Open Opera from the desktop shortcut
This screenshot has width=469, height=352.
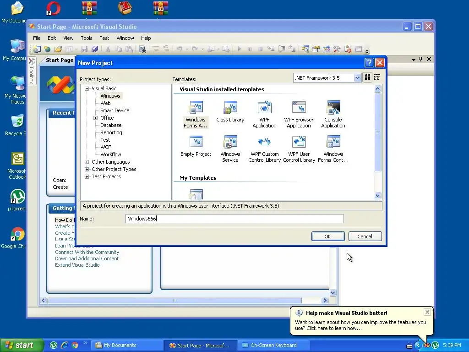54,8
